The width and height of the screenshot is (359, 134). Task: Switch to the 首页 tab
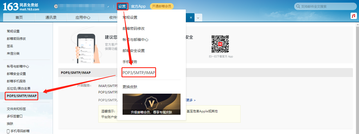tap(19, 17)
